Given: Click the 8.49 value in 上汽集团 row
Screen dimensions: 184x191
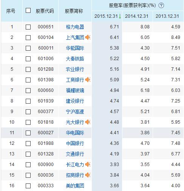Looking at the screenshot, I should 176,37.
